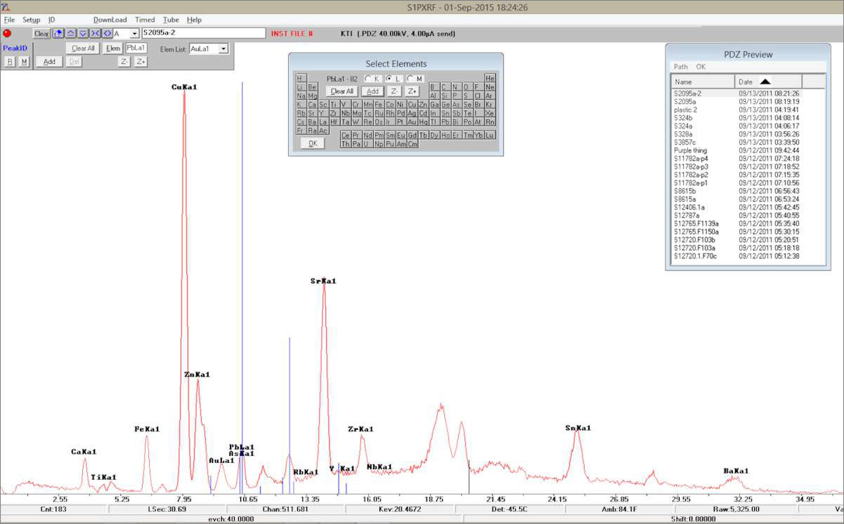844x524 pixels.
Task: Toggle element Cu in periodic table
Action: (x=413, y=105)
